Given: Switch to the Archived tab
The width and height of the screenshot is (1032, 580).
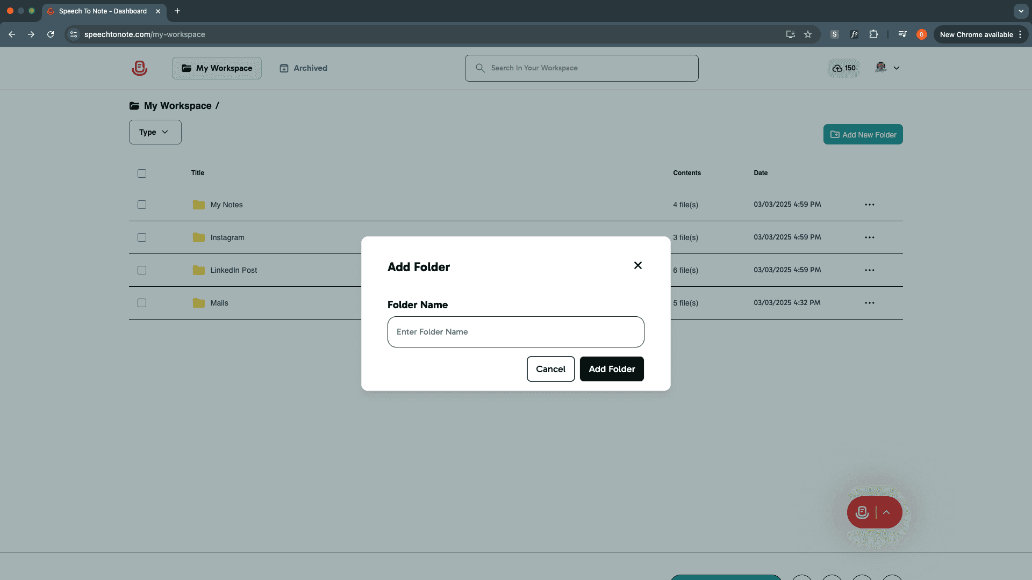Looking at the screenshot, I should tap(304, 68).
